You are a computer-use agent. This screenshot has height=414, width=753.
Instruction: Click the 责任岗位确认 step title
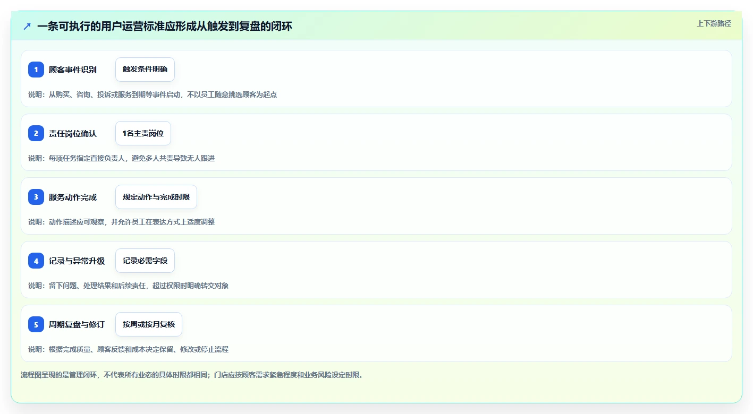tap(73, 133)
